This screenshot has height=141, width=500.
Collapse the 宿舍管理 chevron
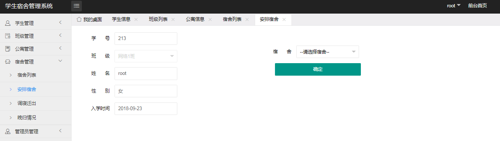pos(61,61)
